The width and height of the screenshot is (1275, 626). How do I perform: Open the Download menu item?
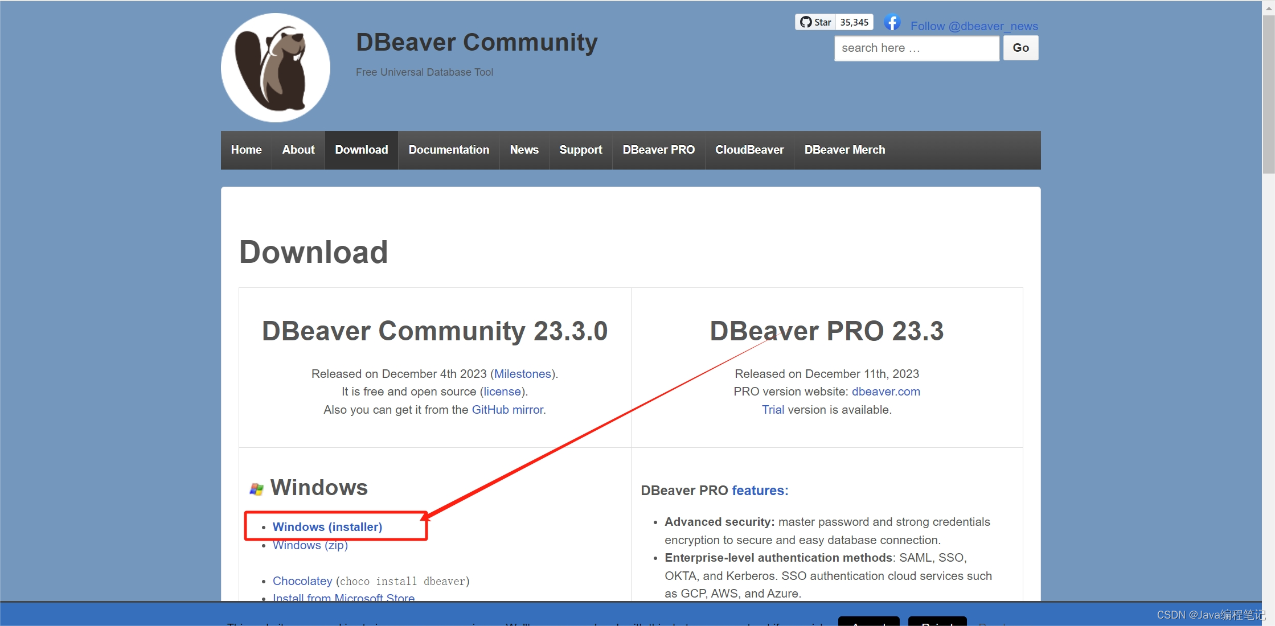[361, 150]
